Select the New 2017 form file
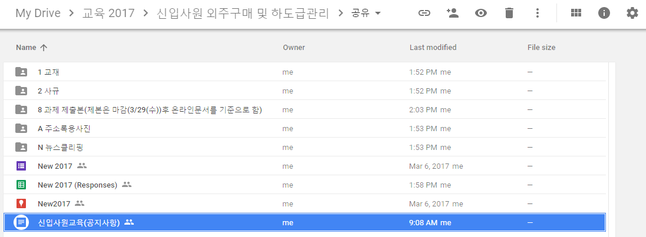 tap(55, 166)
